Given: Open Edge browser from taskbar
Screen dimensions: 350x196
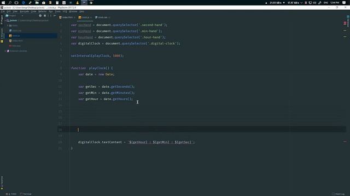Looking at the screenshot, I should pos(24,3).
